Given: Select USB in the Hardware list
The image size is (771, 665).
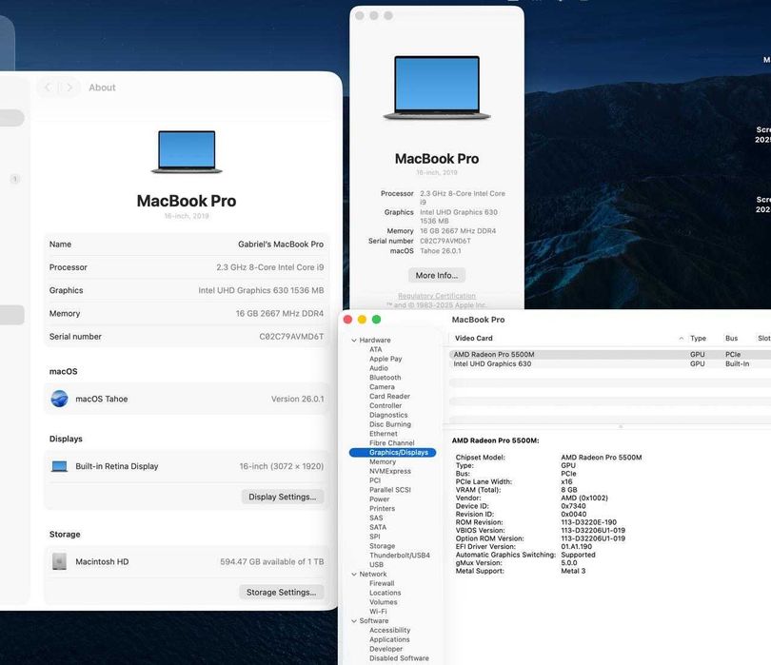Looking at the screenshot, I should pos(376,564).
